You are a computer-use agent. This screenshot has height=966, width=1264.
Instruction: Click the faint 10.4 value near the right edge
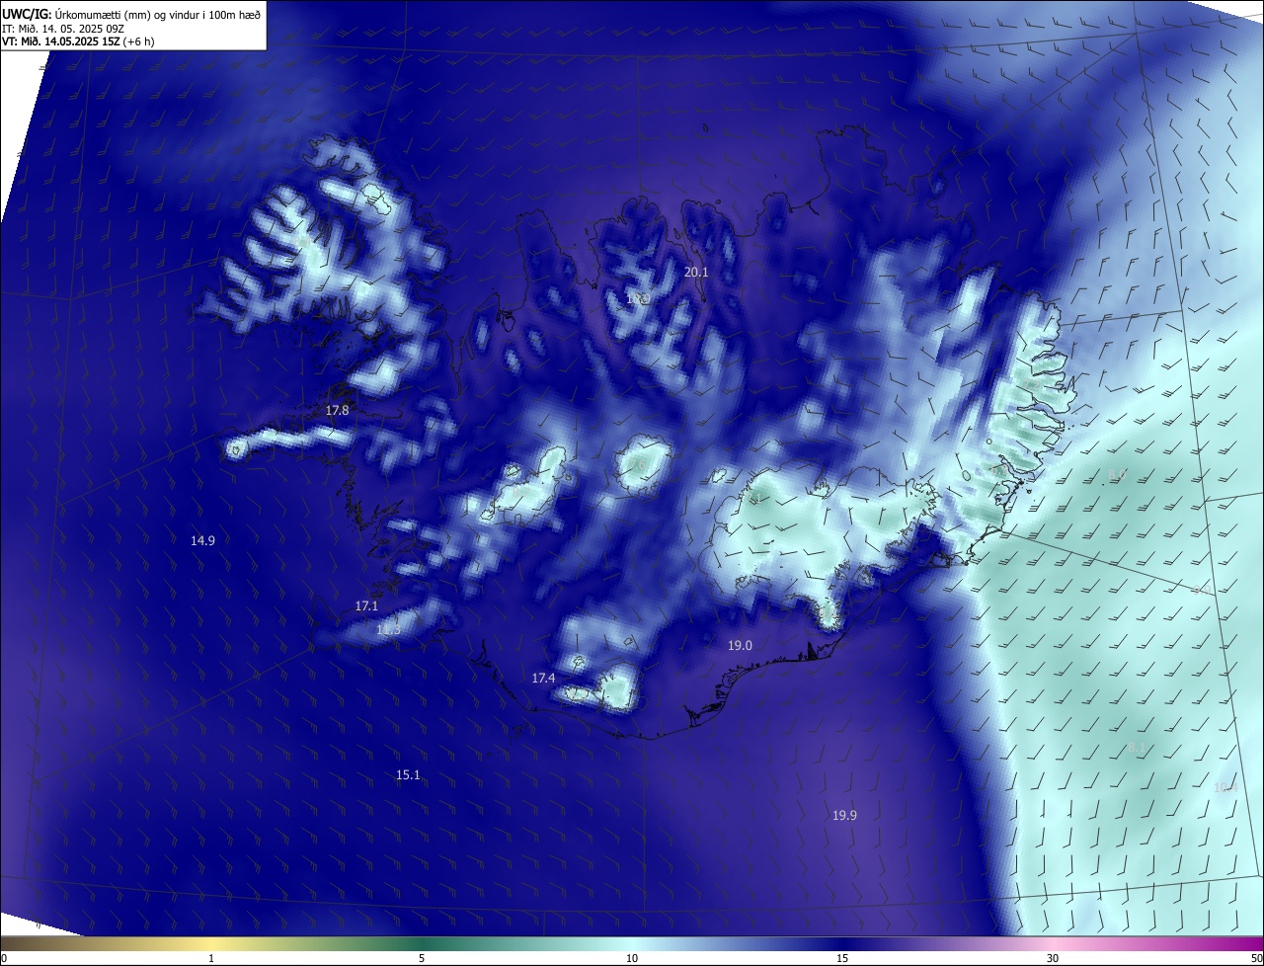tap(1224, 787)
